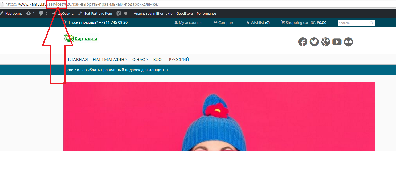Click the search magnifier icon

(x=371, y=23)
